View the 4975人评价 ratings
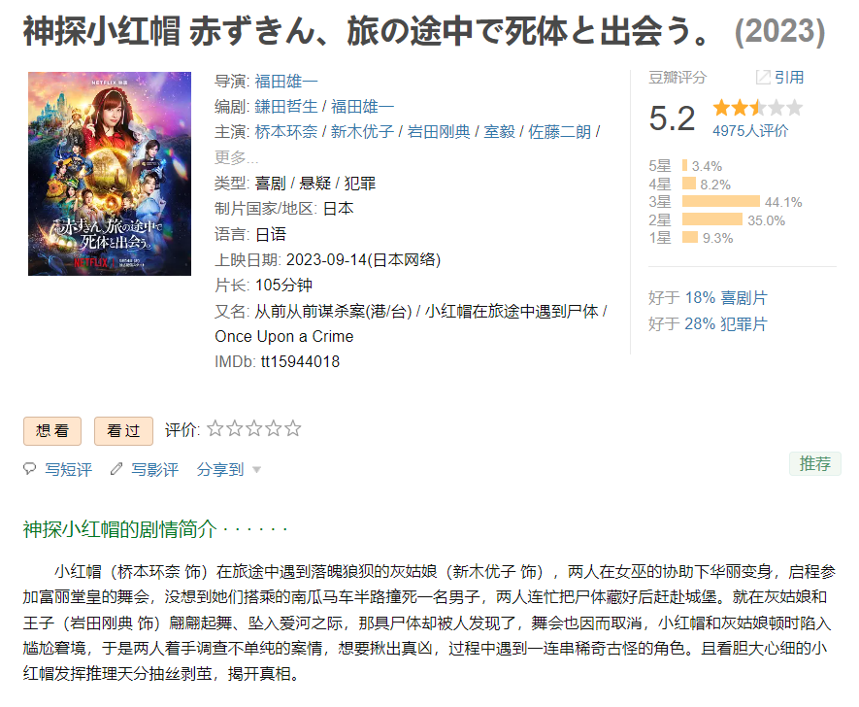The width and height of the screenshot is (859, 707). click(750, 131)
